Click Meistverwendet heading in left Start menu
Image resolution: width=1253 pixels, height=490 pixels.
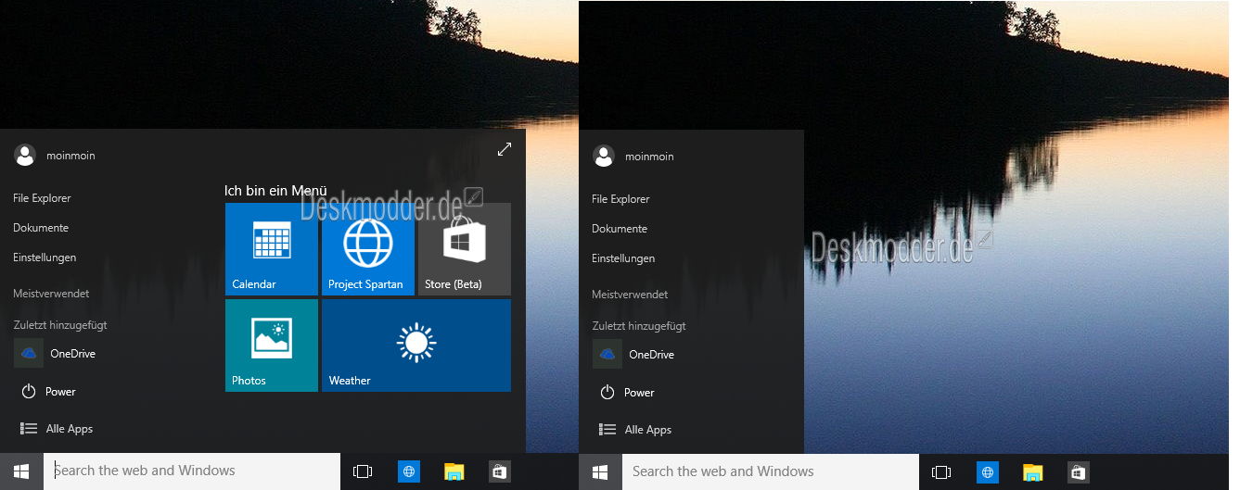pos(51,294)
